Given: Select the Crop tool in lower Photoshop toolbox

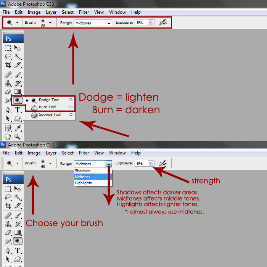Looking at the screenshot, I should 8,206.
